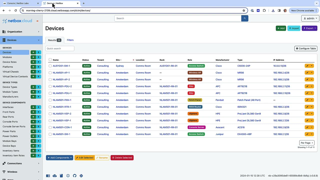This screenshot has height=180, width=320.
Task: Add new Platform with green plus icon
Action: pos(33,67)
